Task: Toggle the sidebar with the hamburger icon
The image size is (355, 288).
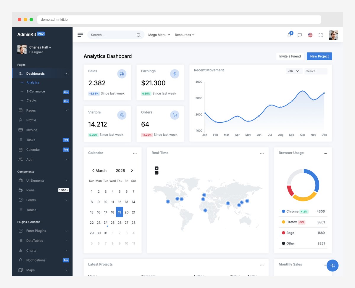Action: [80, 35]
